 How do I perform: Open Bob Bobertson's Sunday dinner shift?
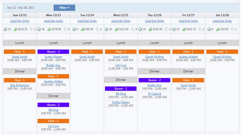19,85
